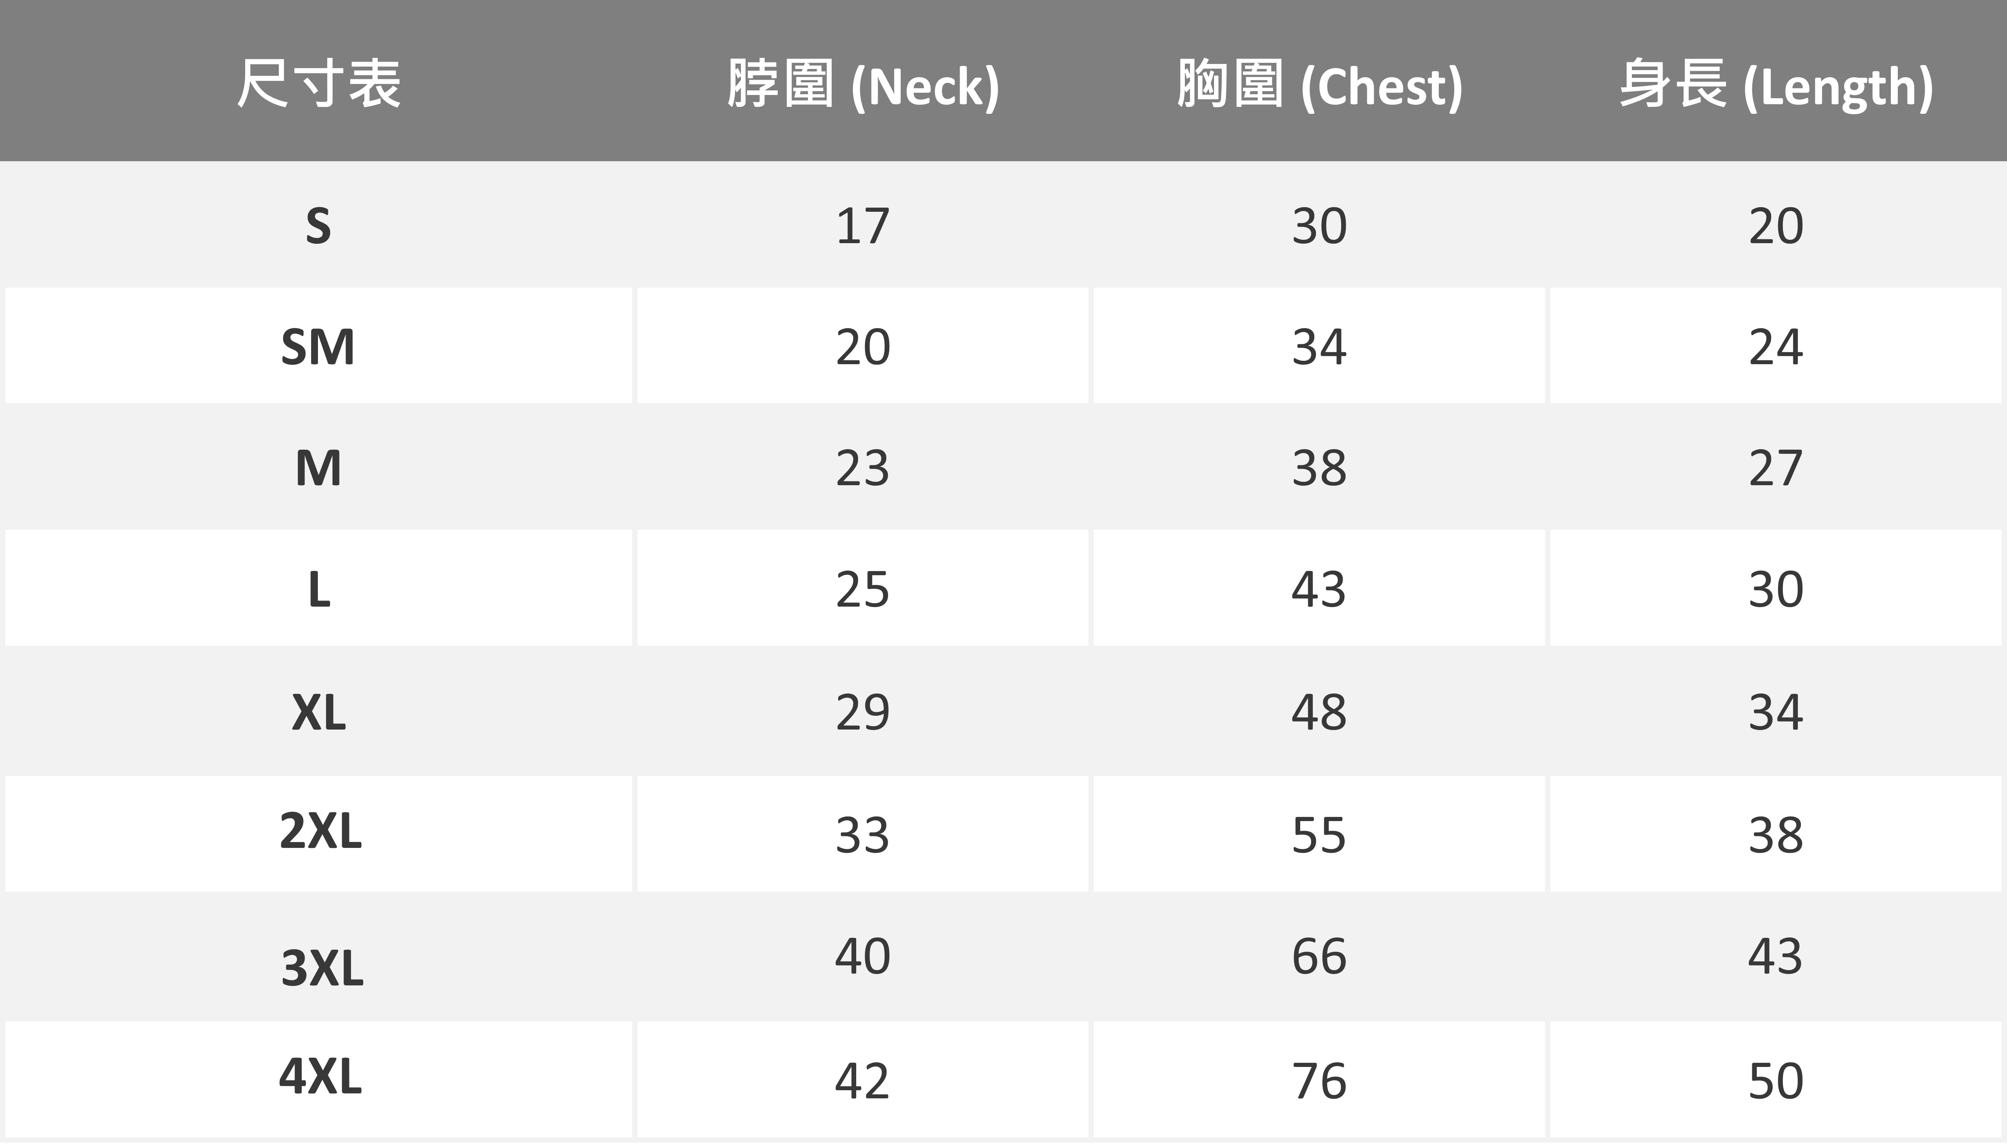
Task: Select the 4XL size row label
Action: tap(320, 1076)
